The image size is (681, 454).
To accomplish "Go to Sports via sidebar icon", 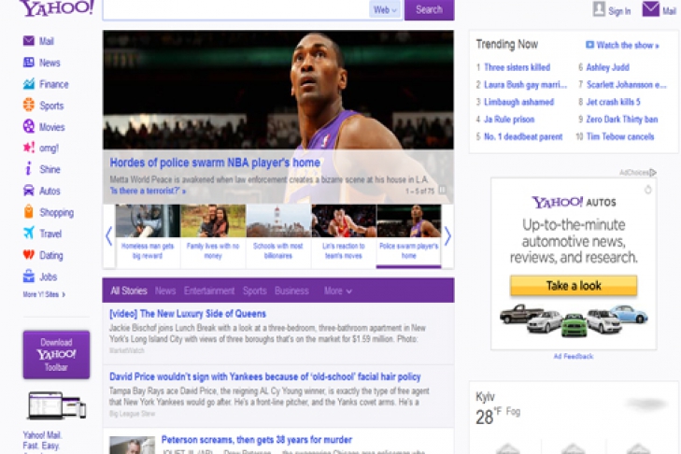I will (30, 106).
